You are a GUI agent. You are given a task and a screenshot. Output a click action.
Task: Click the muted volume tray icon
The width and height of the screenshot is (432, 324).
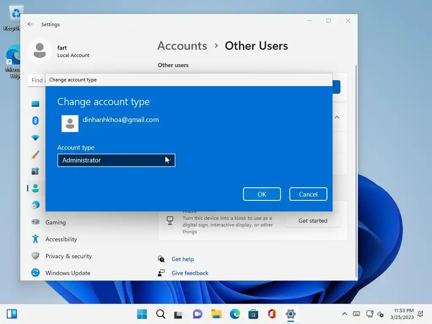(381, 314)
